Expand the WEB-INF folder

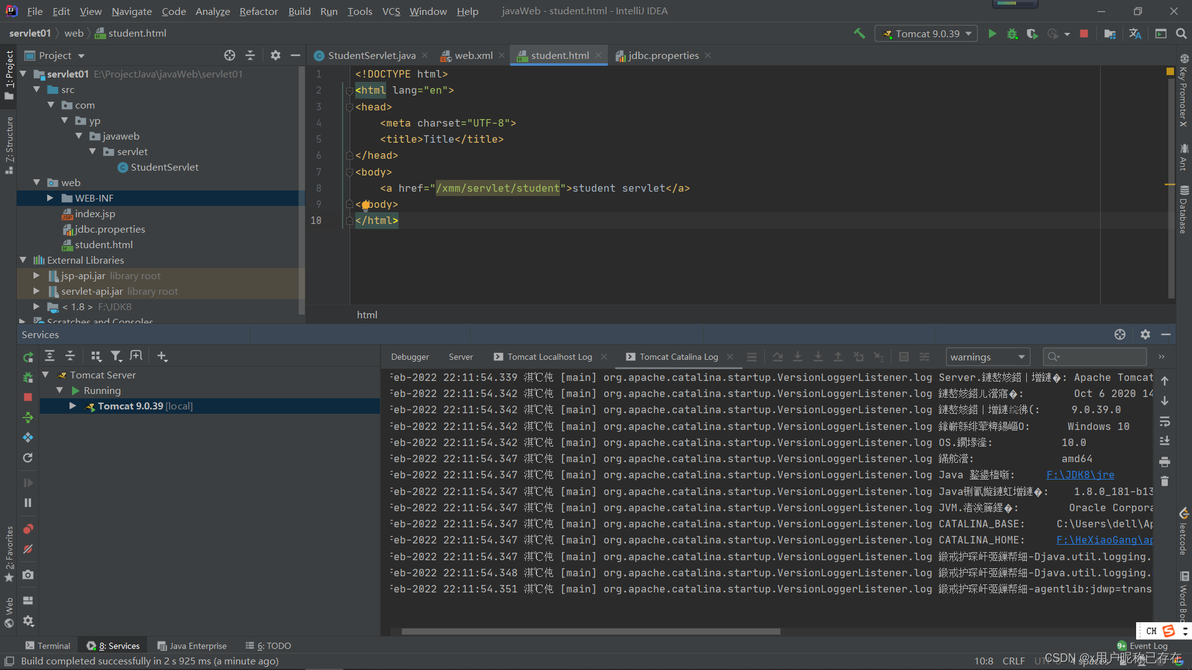[50, 198]
